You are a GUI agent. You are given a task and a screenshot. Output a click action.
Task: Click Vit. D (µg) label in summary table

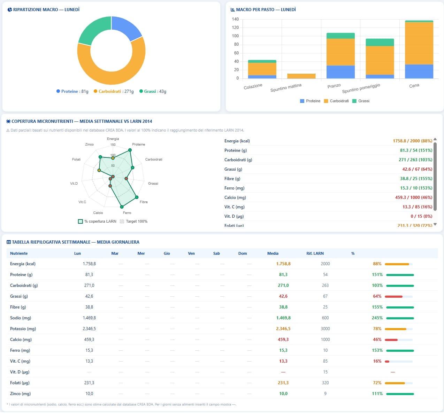click(x=20, y=372)
